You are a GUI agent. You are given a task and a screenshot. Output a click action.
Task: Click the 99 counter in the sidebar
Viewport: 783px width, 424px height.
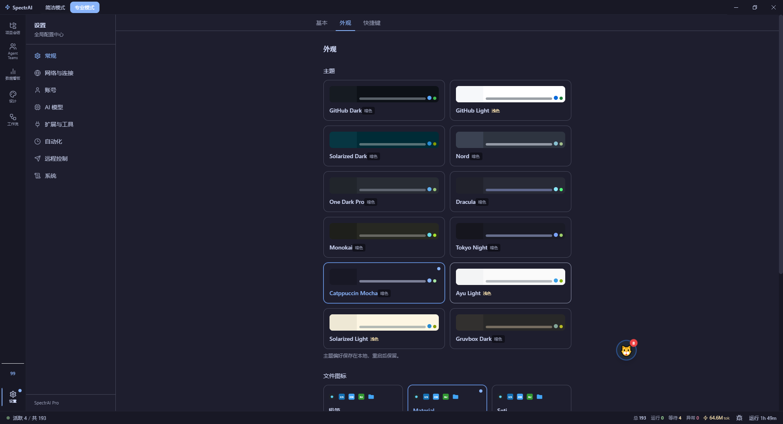[x=13, y=373]
